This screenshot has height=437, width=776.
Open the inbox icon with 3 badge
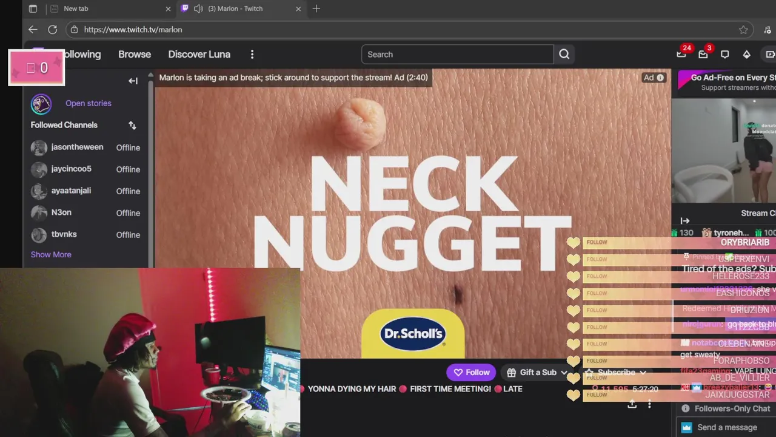pyautogui.click(x=703, y=54)
